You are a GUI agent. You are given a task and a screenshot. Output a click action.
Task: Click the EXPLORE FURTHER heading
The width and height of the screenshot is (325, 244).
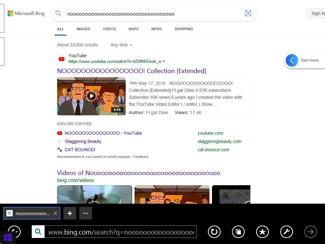click(74, 124)
